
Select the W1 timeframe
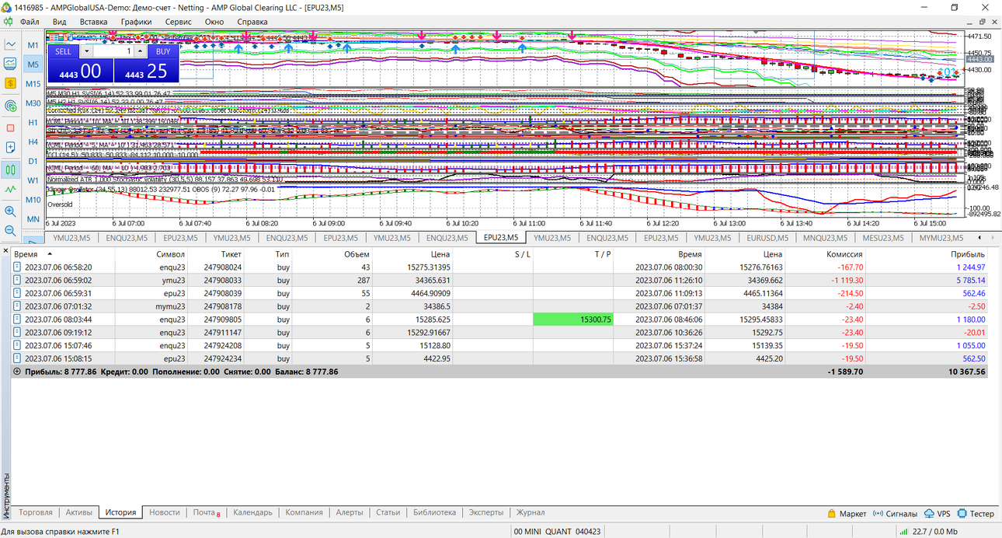pos(33,180)
